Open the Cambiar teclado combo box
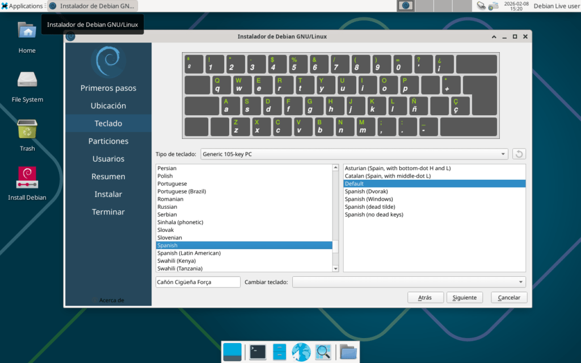 [x=409, y=282]
